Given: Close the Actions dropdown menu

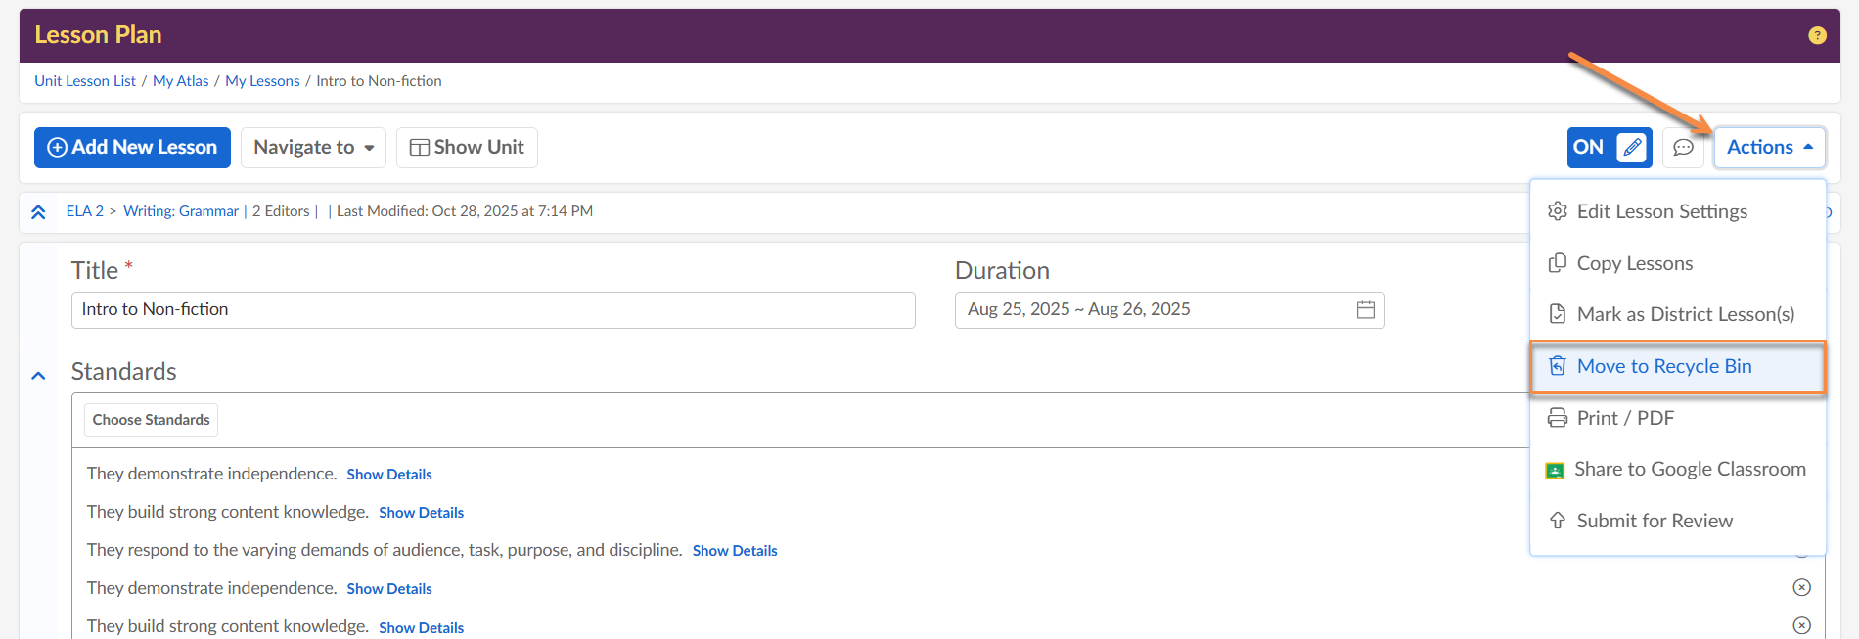Looking at the screenshot, I should pyautogui.click(x=1769, y=148).
